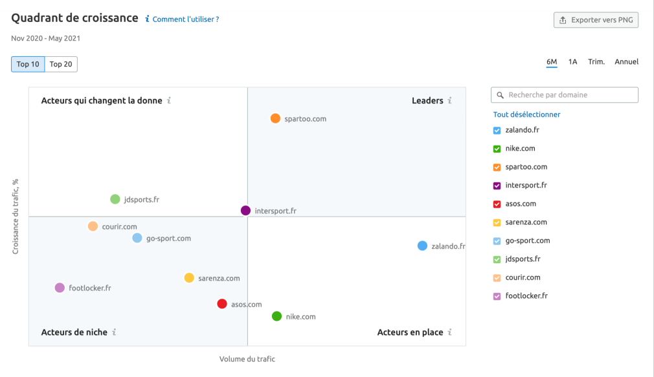
Task: Click the info icon beside Comment l'utiliser
Action: pos(147,19)
